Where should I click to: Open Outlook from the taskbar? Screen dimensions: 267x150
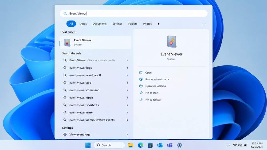pyautogui.click(x=160, y=145)
